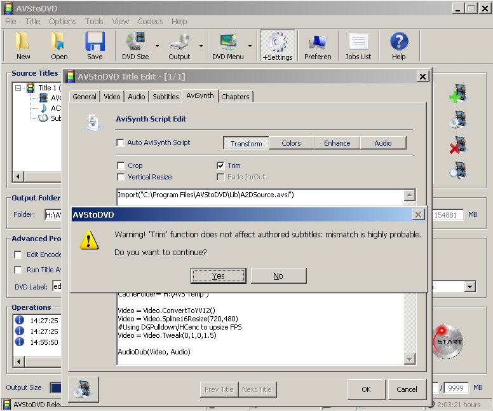Enable the Crop checkbox
The width and height of the screenshot is (493, 411).
[121, 165]
